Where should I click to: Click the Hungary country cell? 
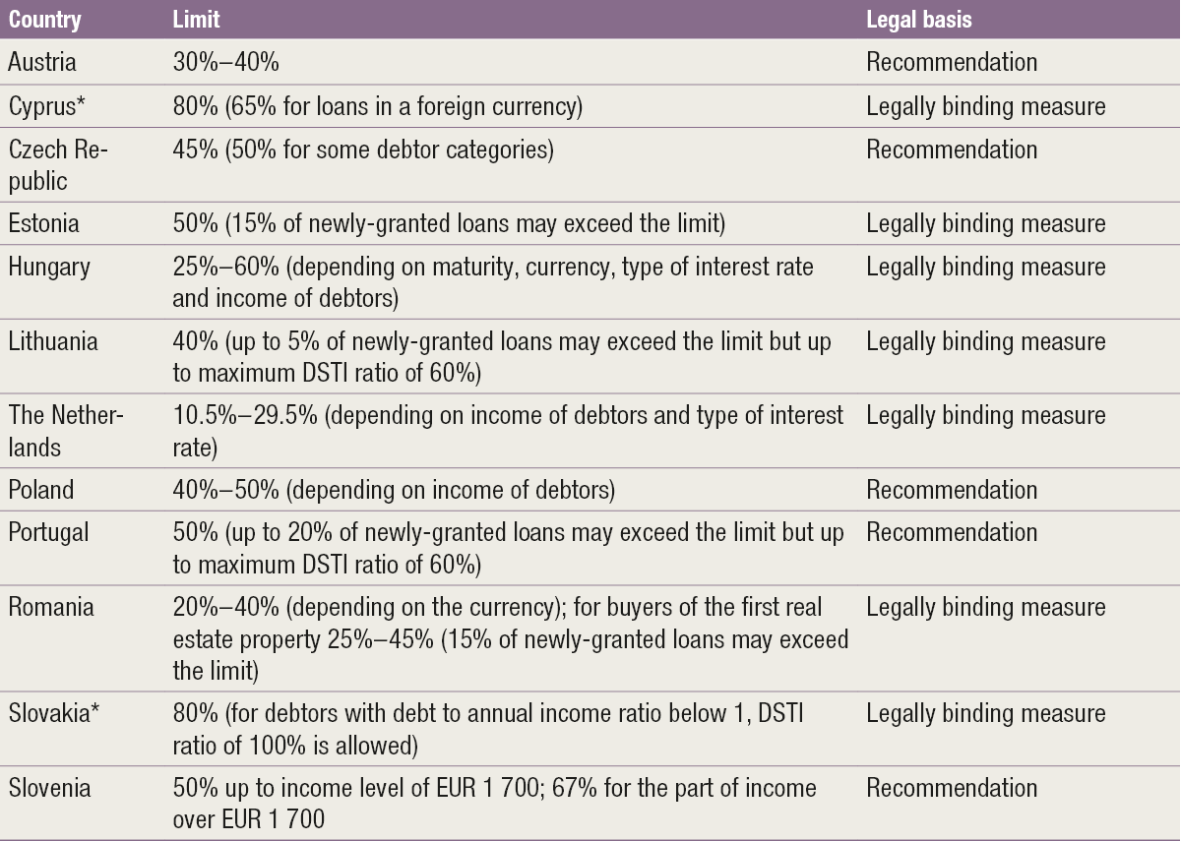(x=49, y=267)
